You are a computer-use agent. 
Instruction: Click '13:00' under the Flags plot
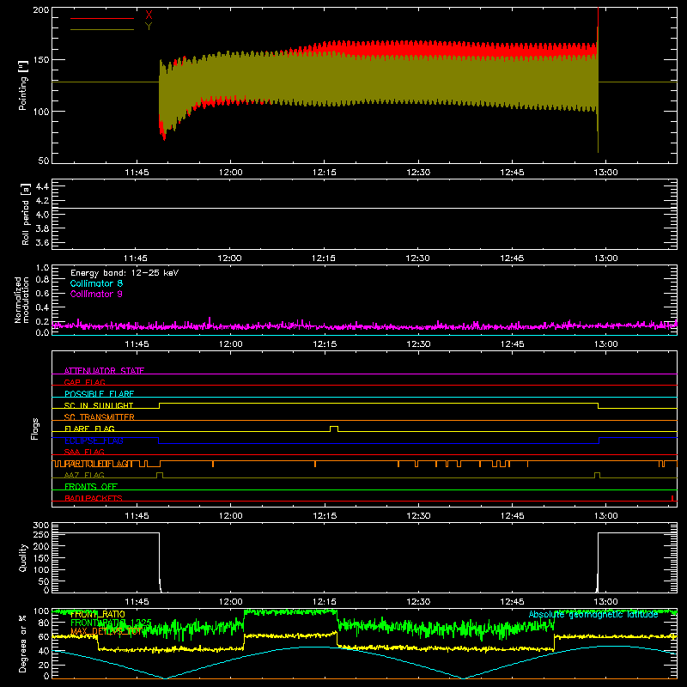605,516
